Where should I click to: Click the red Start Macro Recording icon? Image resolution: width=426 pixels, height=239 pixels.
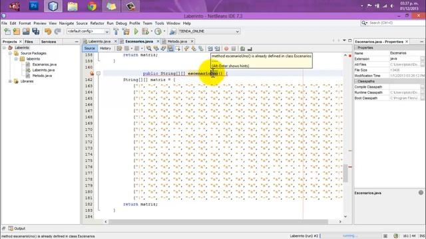tap(226, 48)
